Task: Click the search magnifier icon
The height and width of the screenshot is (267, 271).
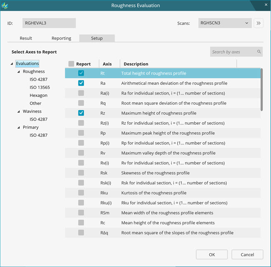Action: point(259,52)
